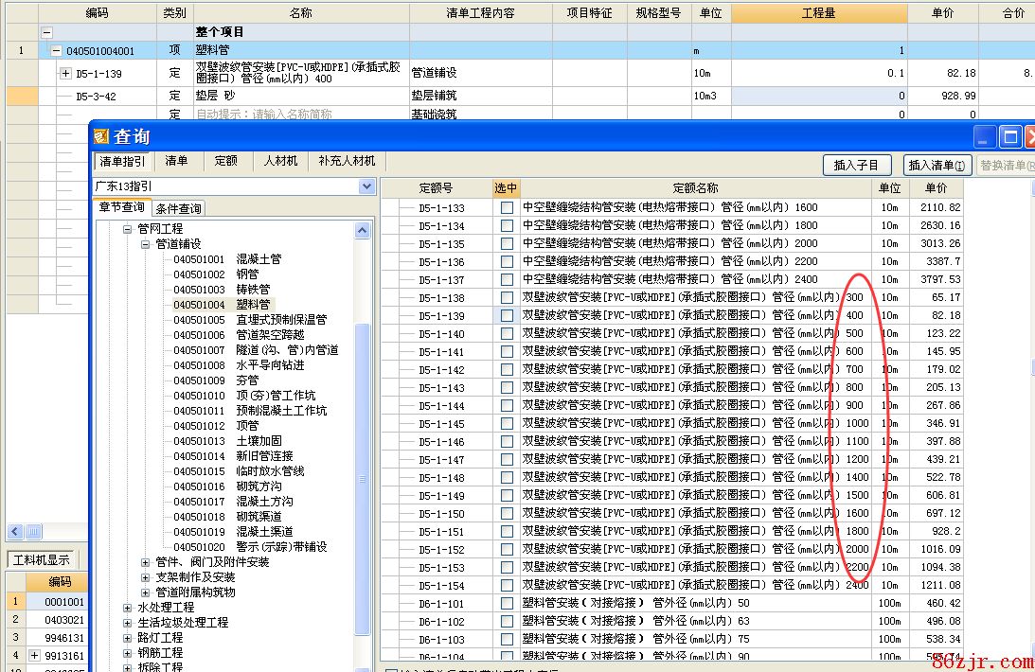
Task: Expand the 水处理工程 tree node
Action: coord(128,608)
